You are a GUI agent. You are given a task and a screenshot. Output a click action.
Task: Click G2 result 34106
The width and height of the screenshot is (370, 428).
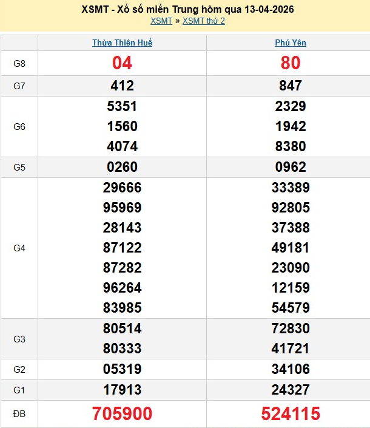(291, 369)
